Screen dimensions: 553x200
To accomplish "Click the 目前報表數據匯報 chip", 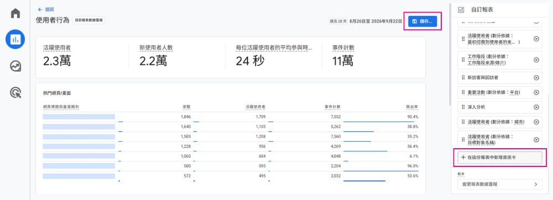I will (88, 20).
